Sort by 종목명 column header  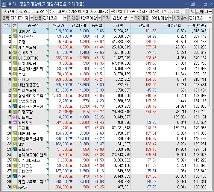click(33, 25)
